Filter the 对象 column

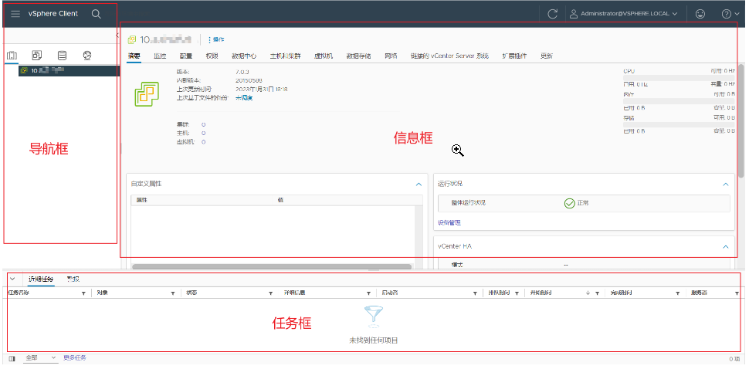click(x=173, y=293)
